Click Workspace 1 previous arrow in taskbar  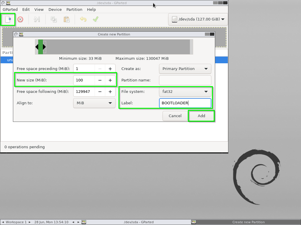pos(3,222)
